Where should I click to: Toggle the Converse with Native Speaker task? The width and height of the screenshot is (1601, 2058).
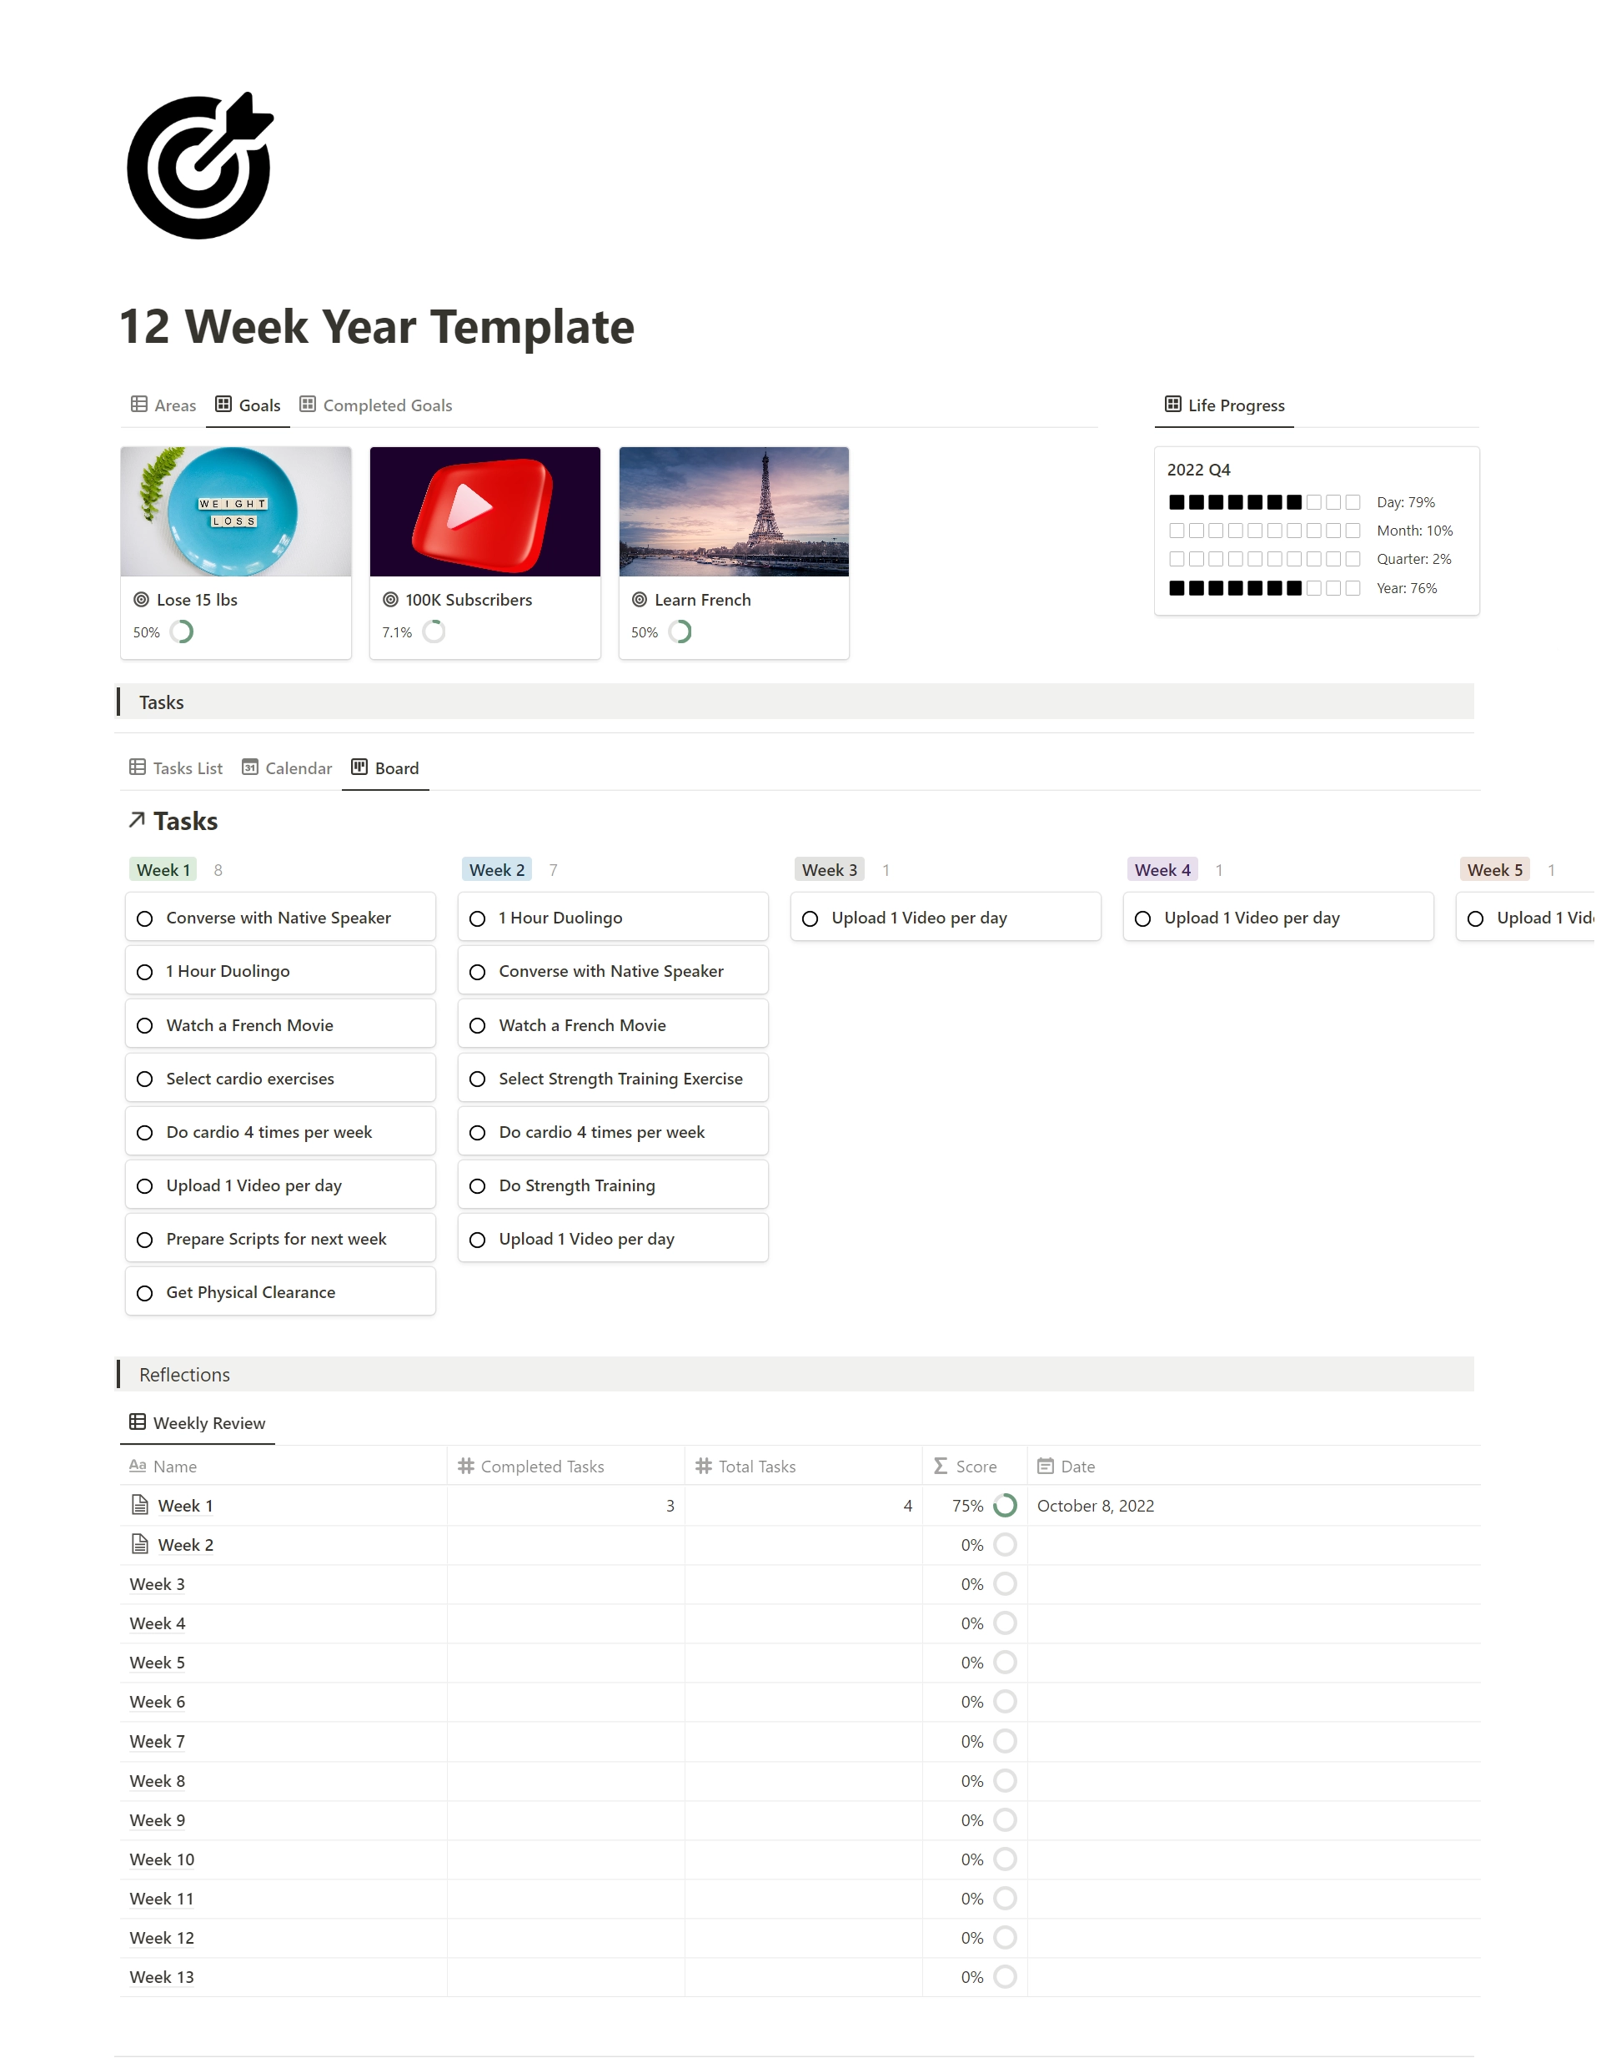(145, 917)
